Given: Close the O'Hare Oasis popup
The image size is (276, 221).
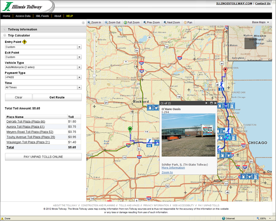Looking at the screenshot, I should click(x=215, y=103).
